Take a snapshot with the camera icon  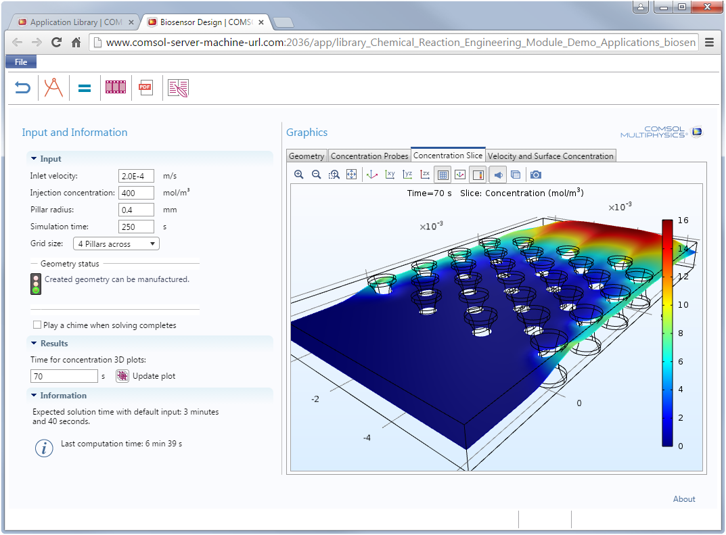(536, 175)
